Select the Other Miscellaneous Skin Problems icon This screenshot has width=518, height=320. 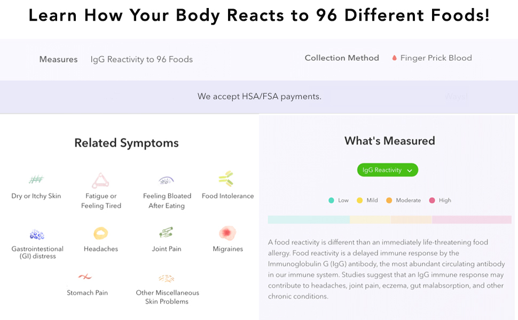point(167,278)
